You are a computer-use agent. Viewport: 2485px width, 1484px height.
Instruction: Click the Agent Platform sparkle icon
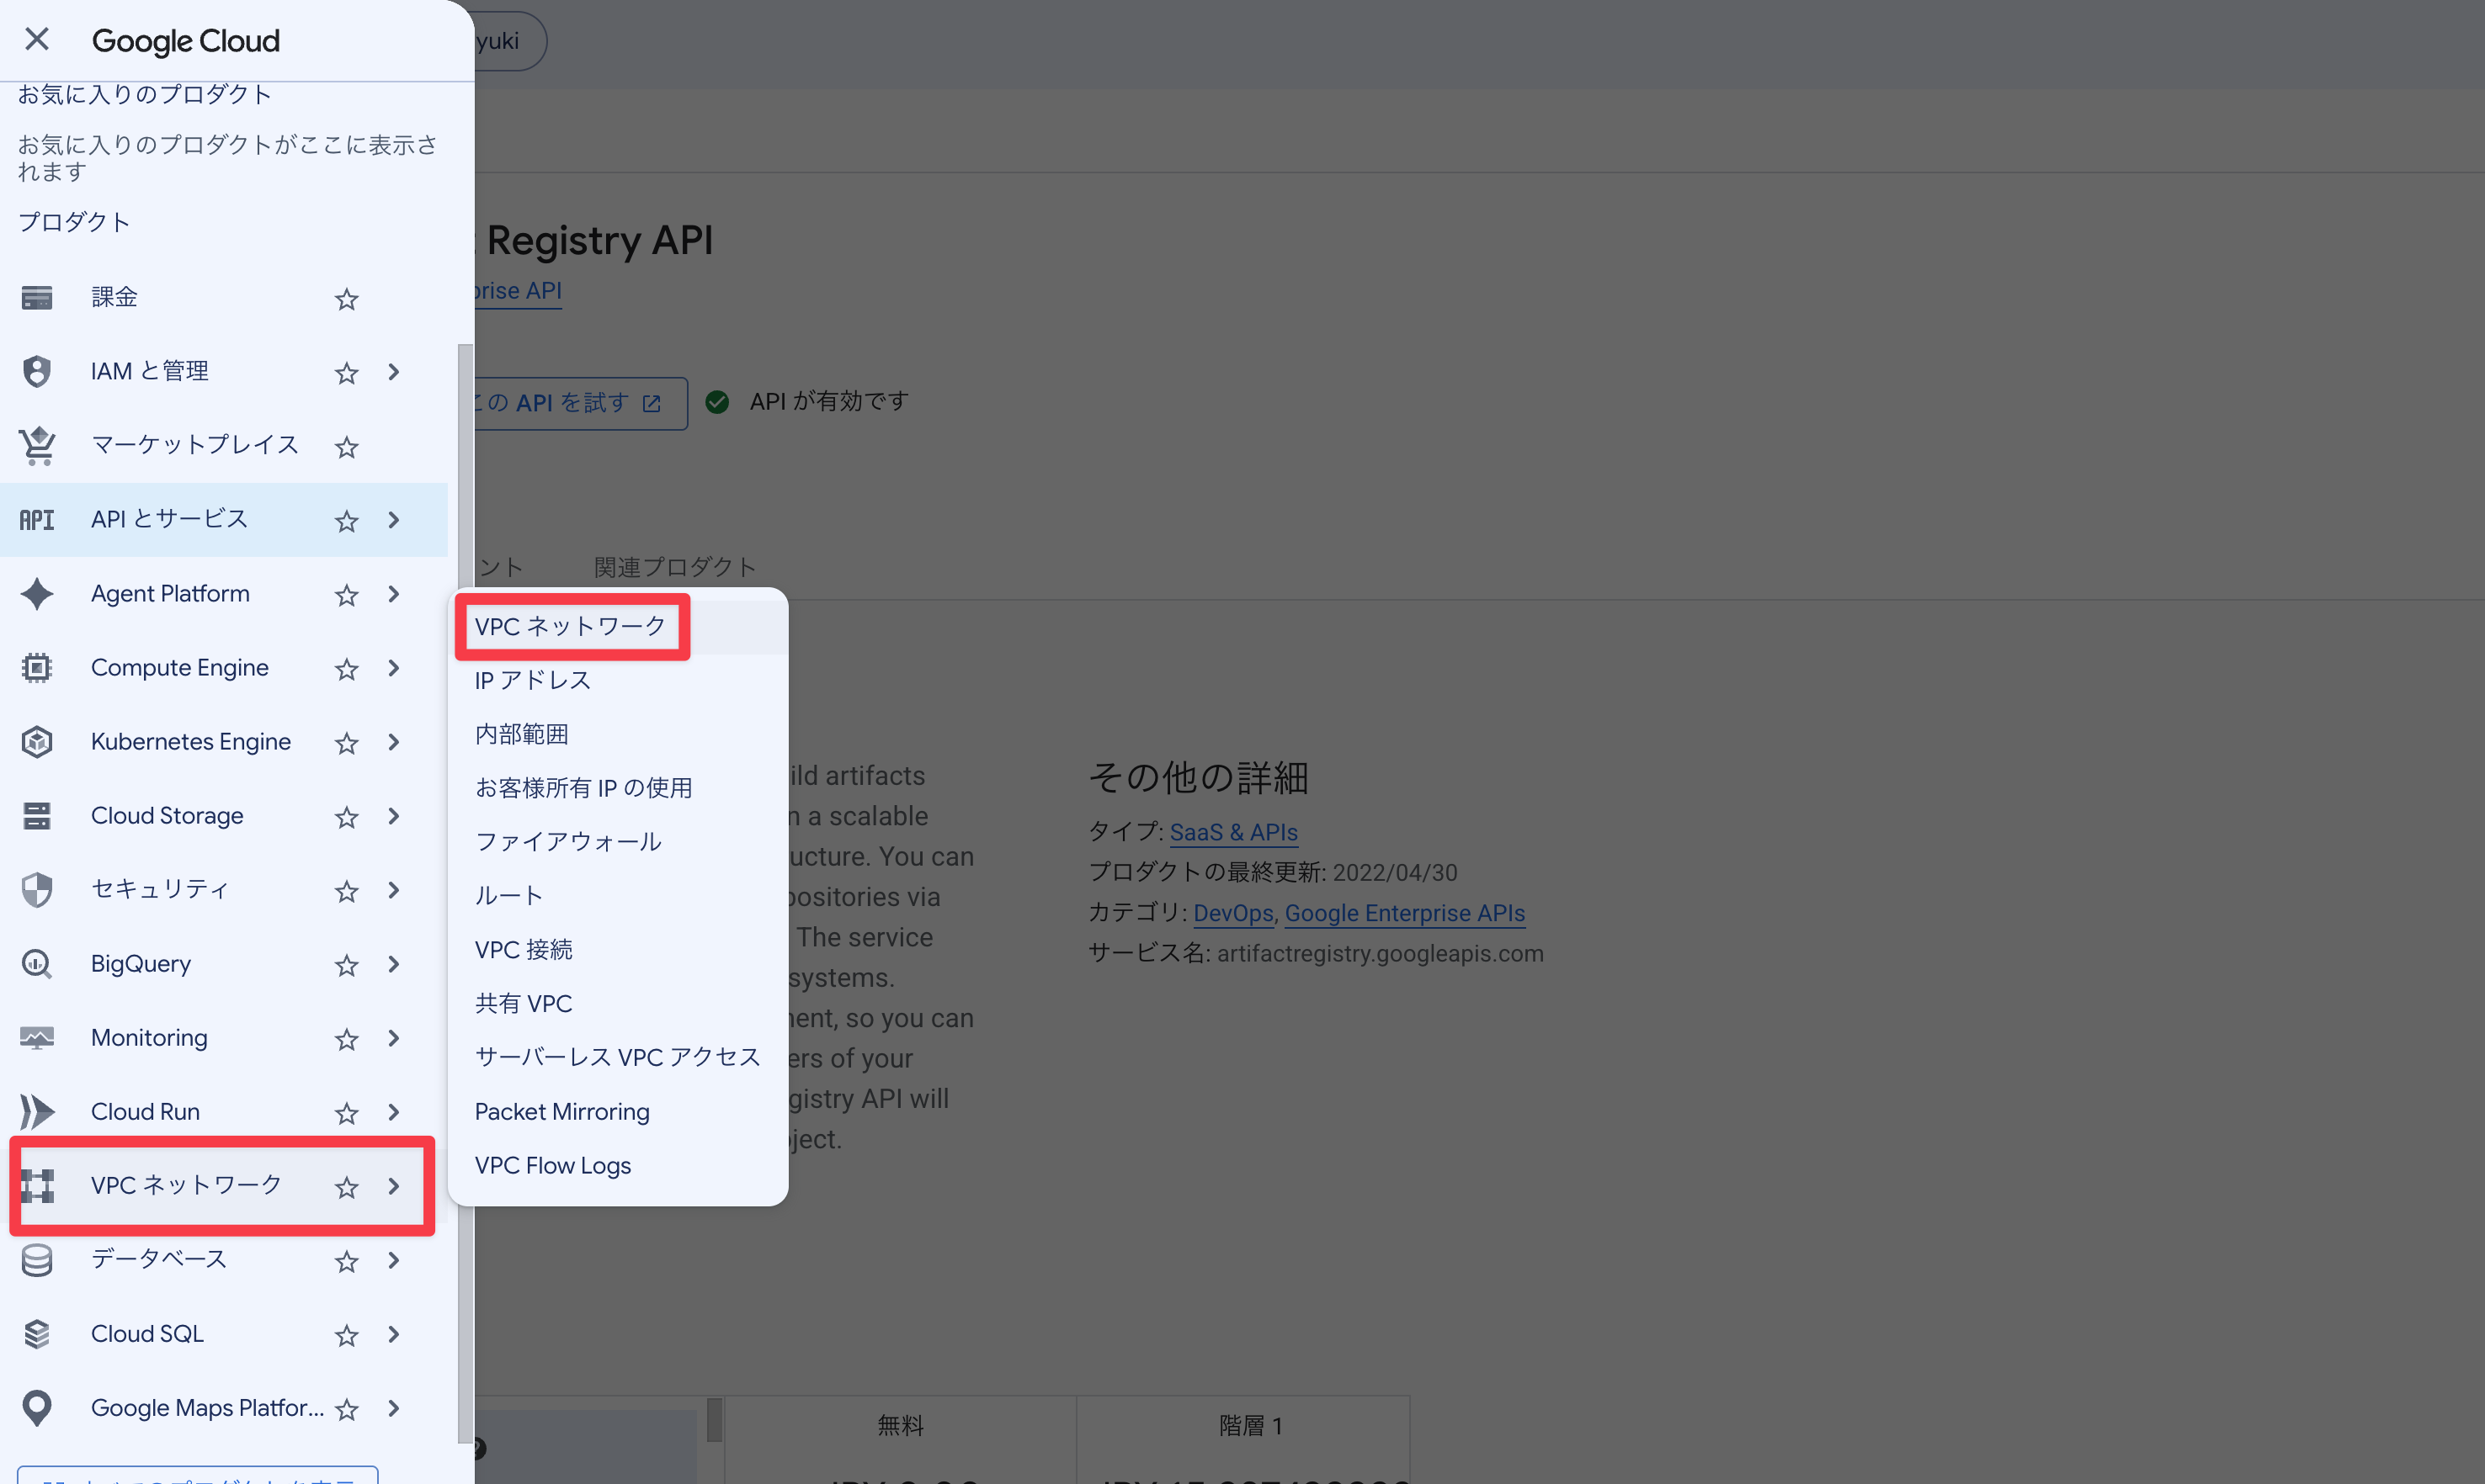click(x=37, y=594)
